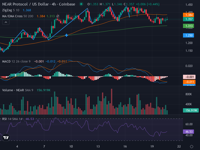Click the close value C1.357 in header
This screenshot has width=200, height=150.
129,4
